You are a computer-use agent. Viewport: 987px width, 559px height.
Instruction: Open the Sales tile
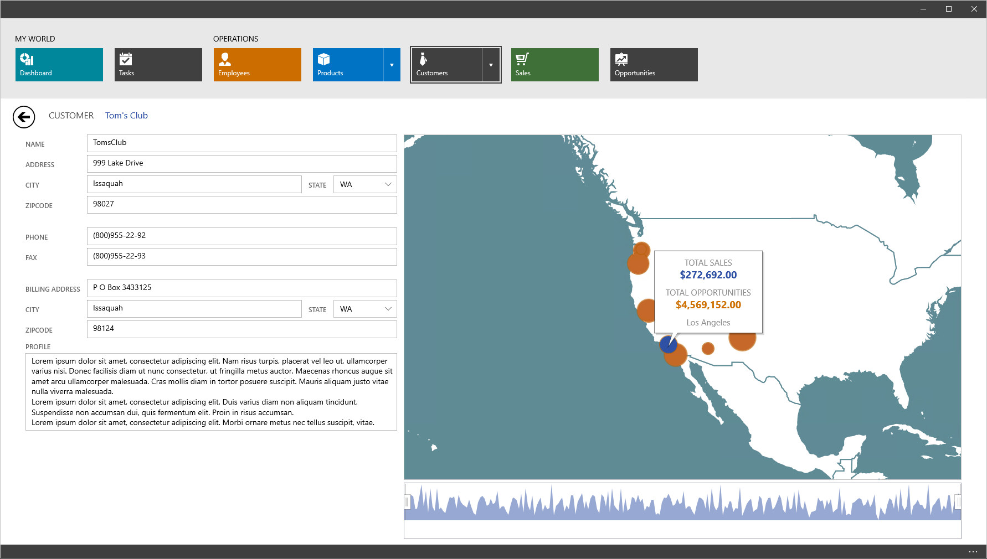[x=554, y=65]
